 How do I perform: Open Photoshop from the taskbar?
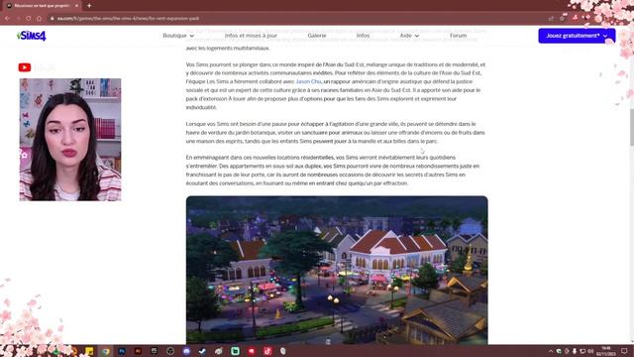coord(122,351)
